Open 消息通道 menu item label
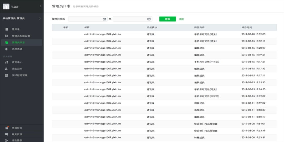Image resolution: width=284 pixels, height=142 pixels. 17,49
